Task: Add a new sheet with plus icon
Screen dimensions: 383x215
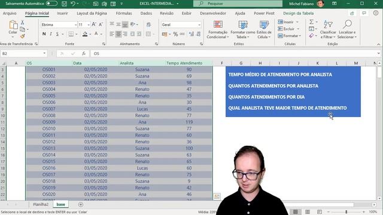Action: coord(81,204)
